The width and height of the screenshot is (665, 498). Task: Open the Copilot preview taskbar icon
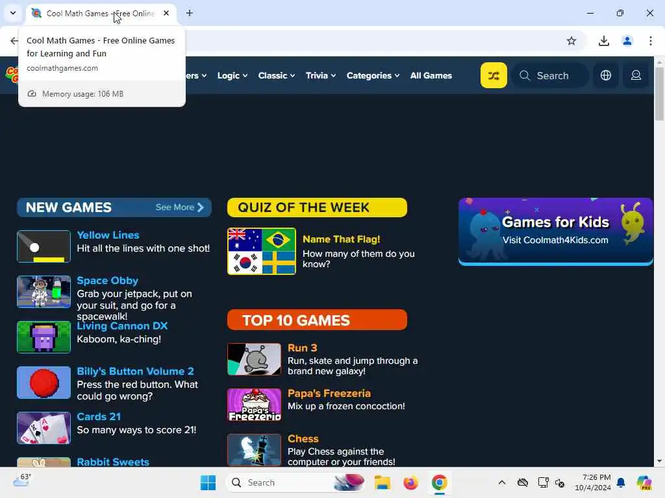(x=644, y=482)
